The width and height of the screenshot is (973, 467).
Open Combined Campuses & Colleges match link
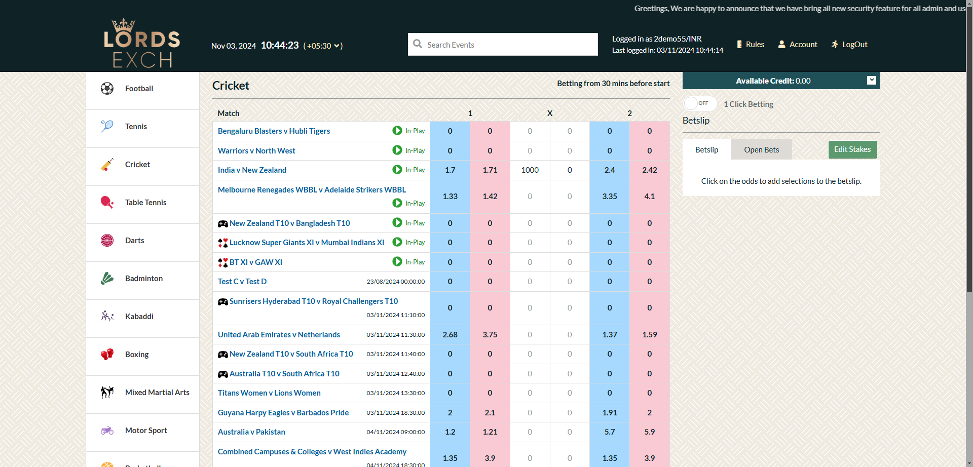[312, 452]
